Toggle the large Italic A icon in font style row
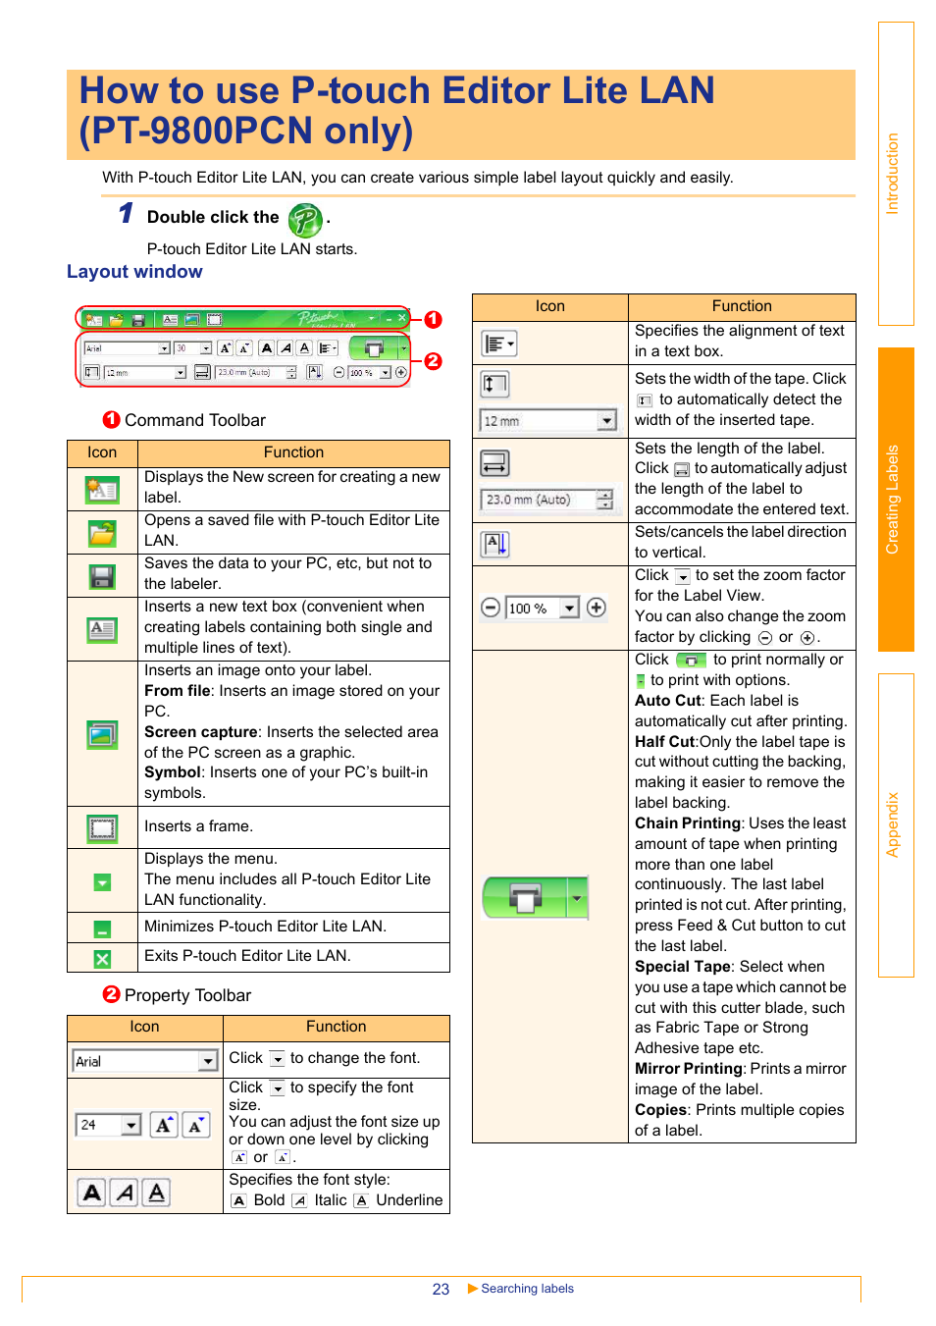The image size is (936, 1326). pyautogui.click(x=125, y=1193)
